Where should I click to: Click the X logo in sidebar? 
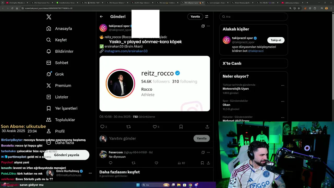tap(49, 17)
